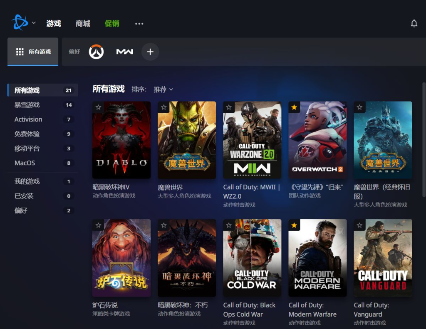Open the Overwatch 2 cover art
This screenshot has height=329, width=426.
(317, 140)
